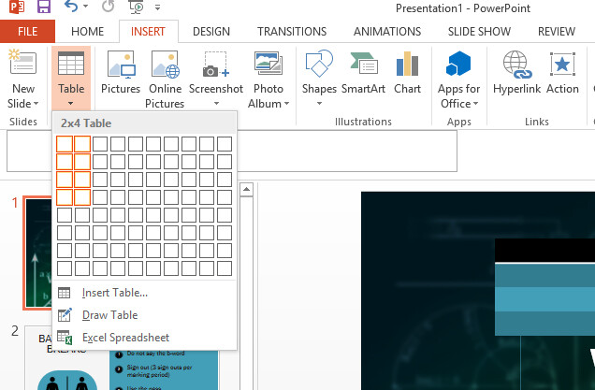Choose Excel Spreadsheet from the menu

coord(144,338)
